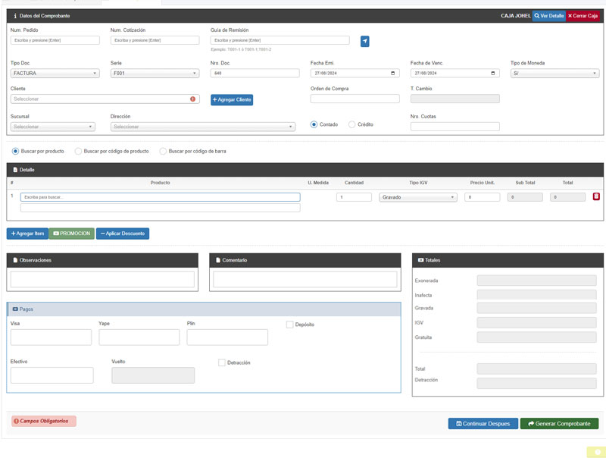Click the red warning icon in Cliente field
Screen dimensions: 606x458
192,99
